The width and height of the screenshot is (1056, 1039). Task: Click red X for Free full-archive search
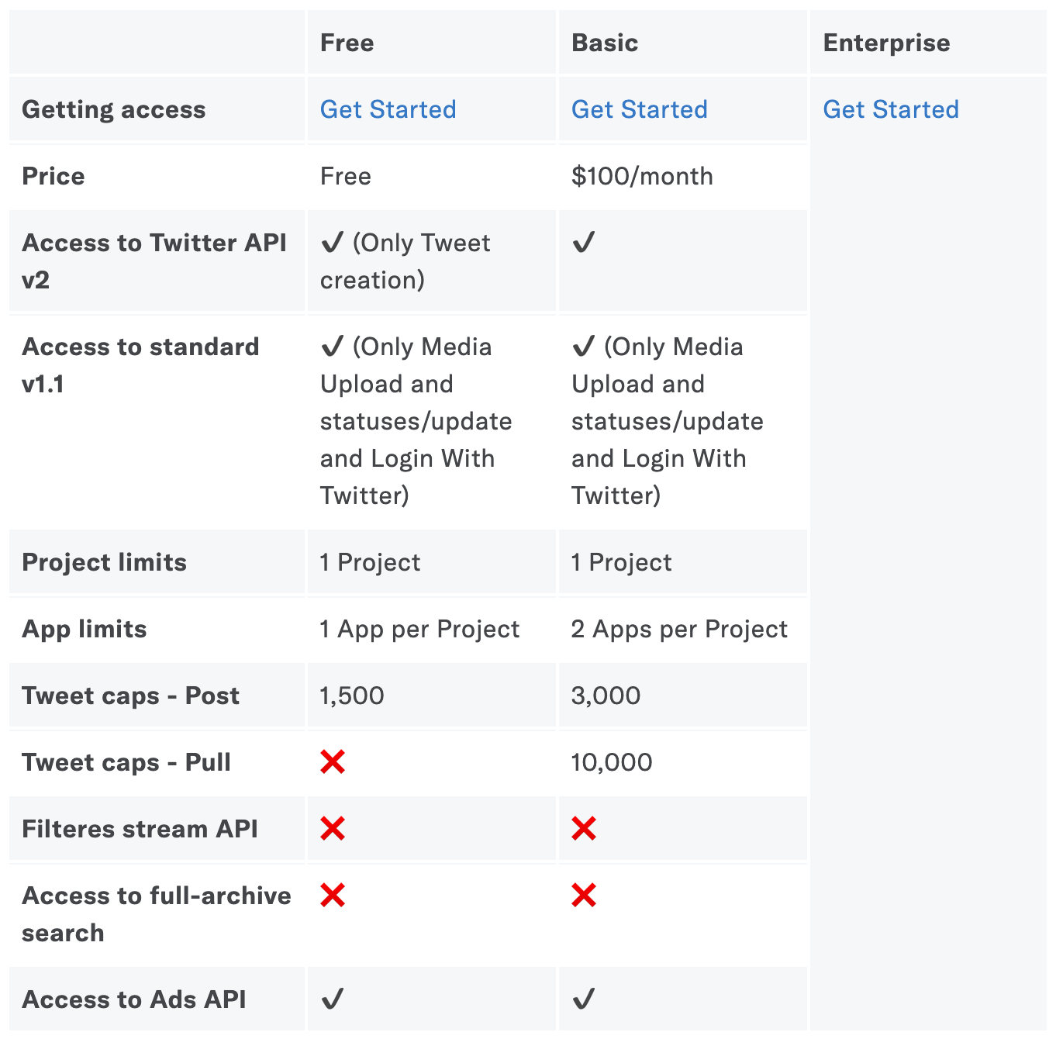[333, 896]
